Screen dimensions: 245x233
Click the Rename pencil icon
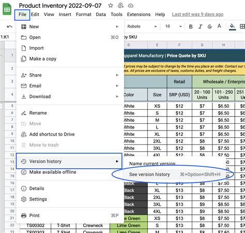[x=24, y=113]
